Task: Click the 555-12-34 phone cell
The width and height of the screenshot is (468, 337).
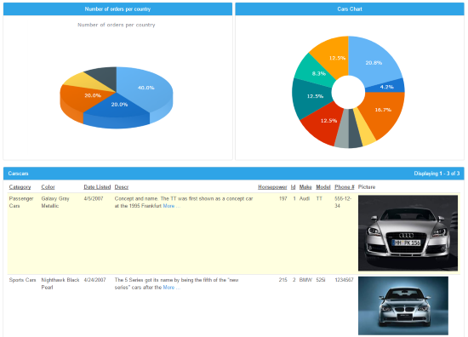Action: coord(343,202)
